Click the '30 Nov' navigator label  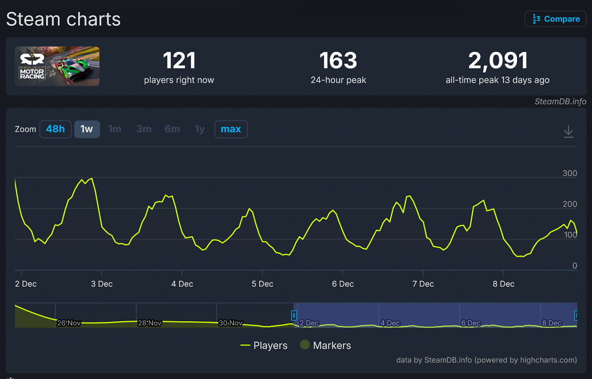click(x=231, y=323)
